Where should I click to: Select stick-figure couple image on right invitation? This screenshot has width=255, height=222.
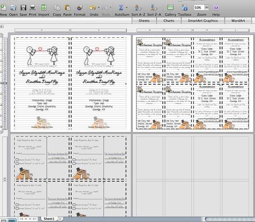pyautogui.click(x=99, y=55)
